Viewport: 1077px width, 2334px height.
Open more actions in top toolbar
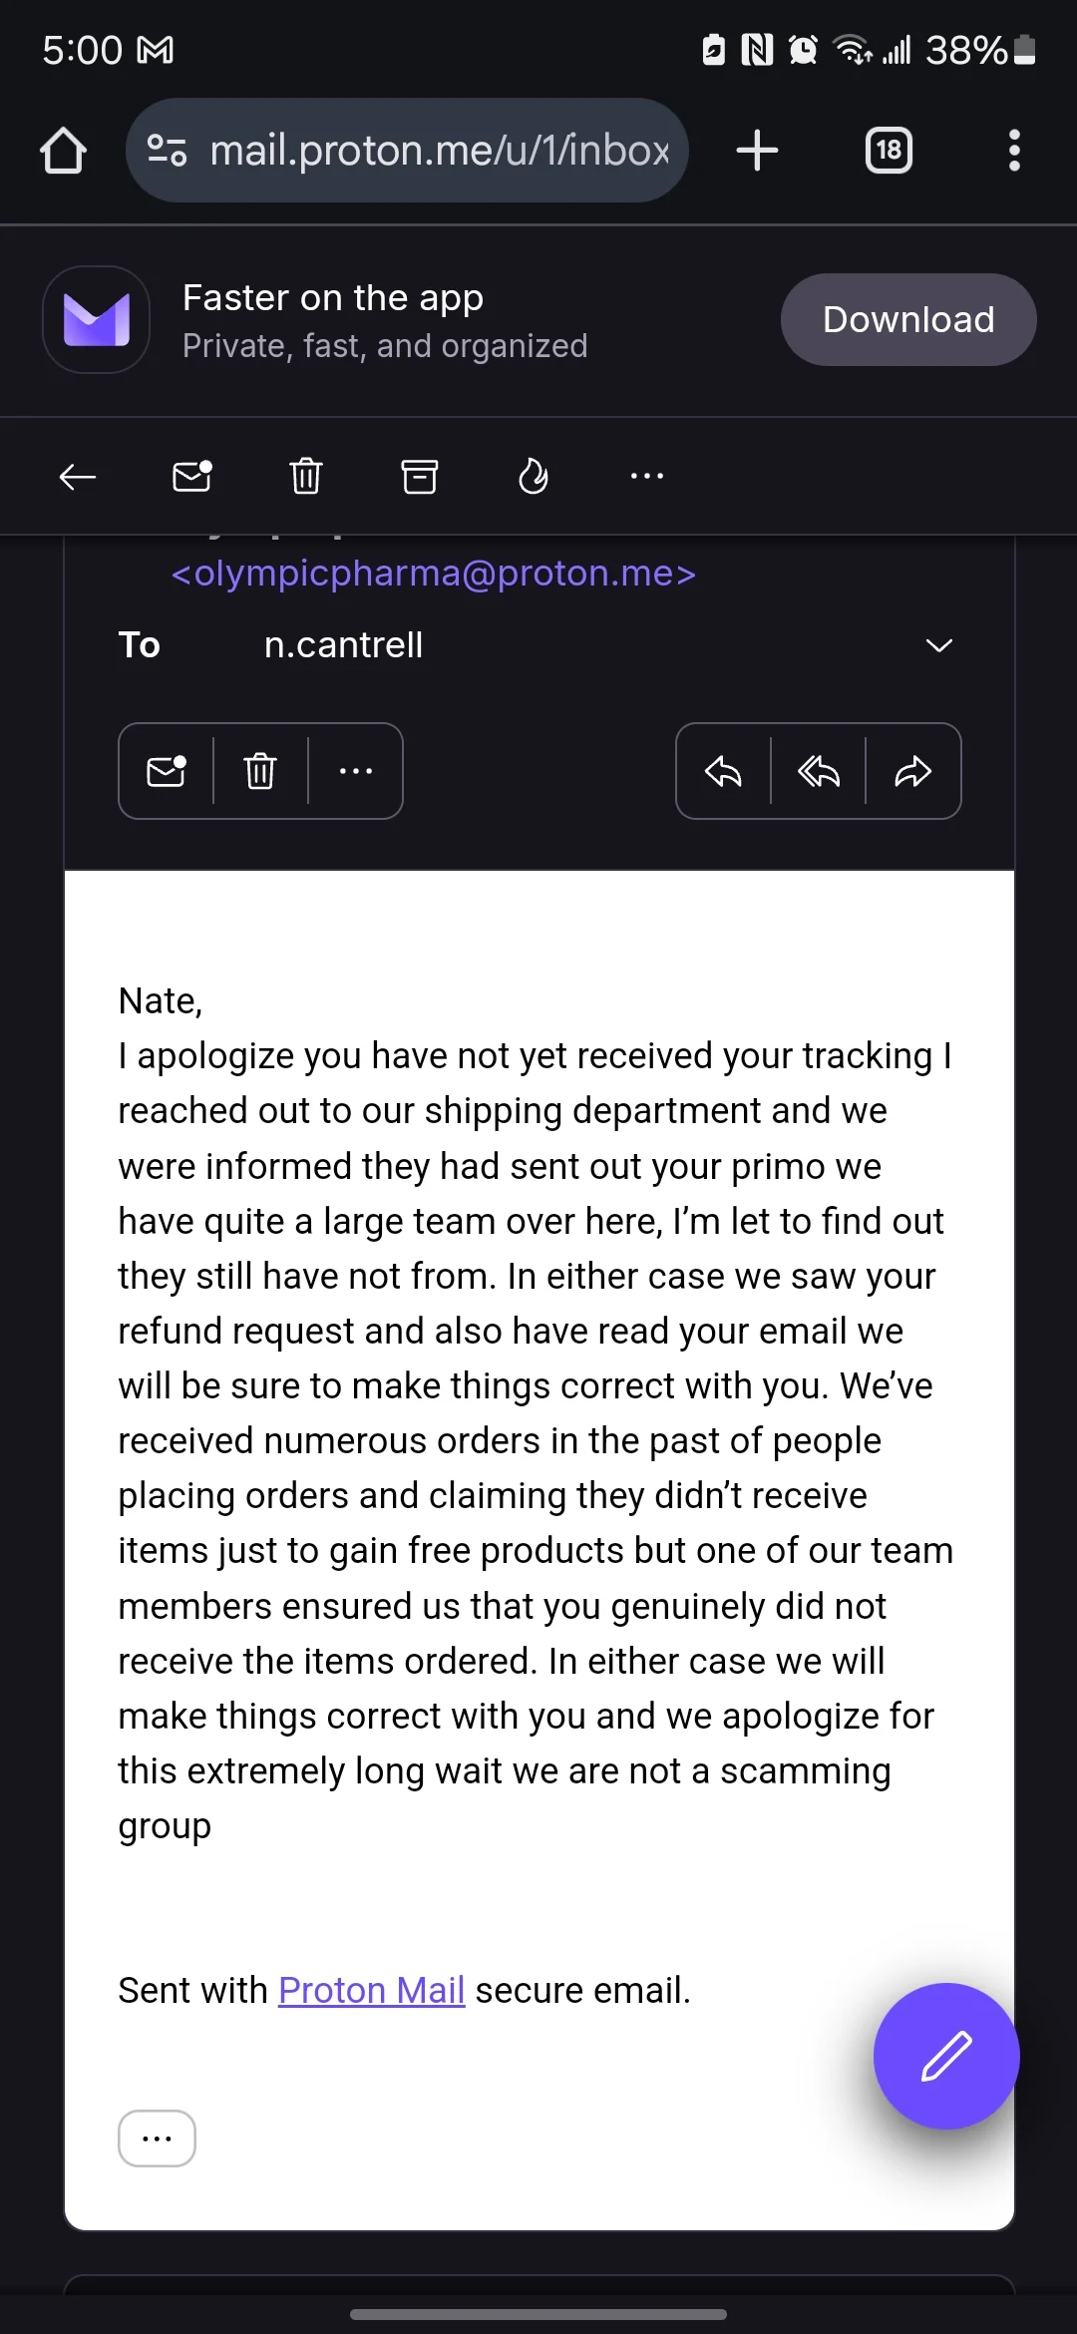(647, 477)
